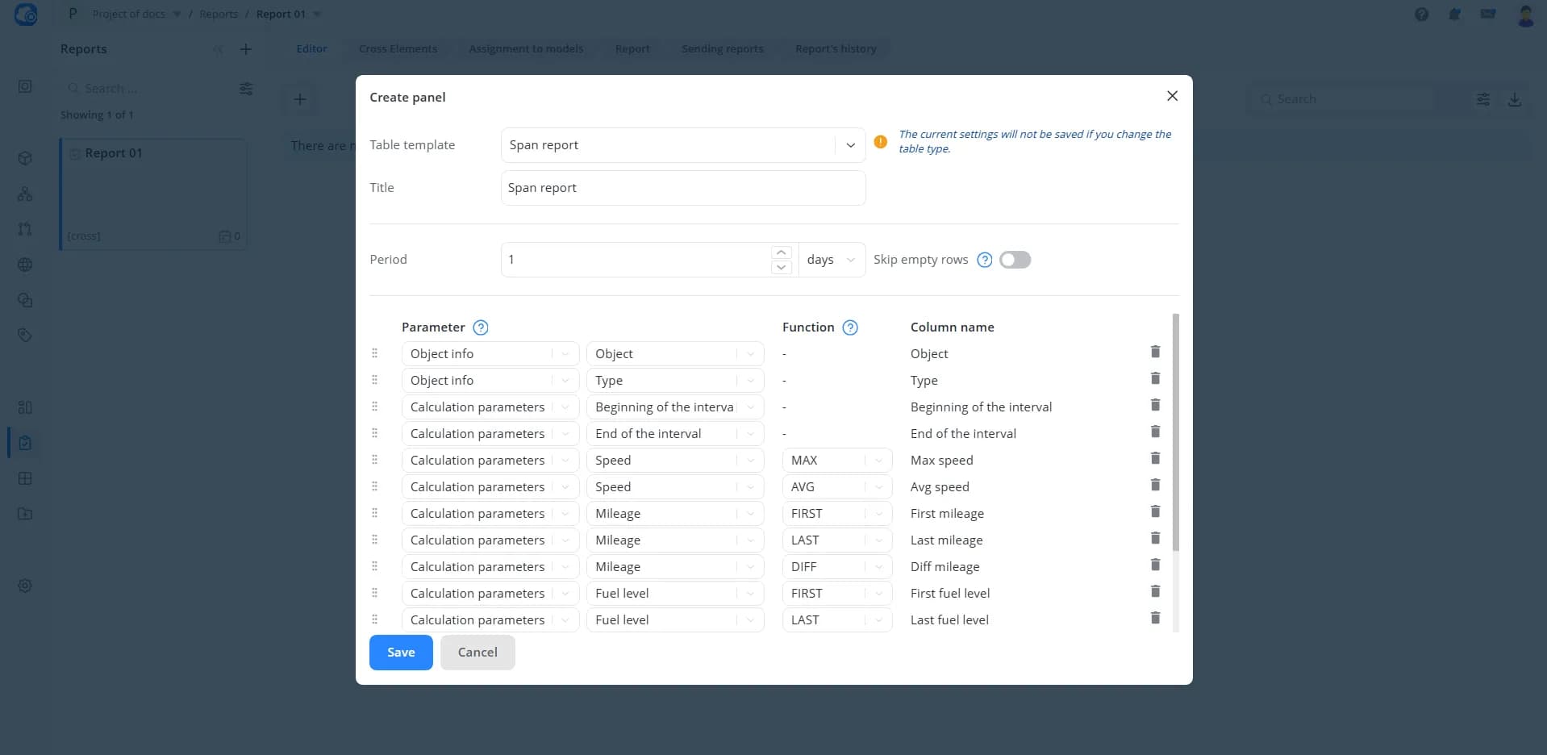Delete the Last mileage row
This screenshot has width=1547, height=755.
pyautogui.click(x=1155, y=538)
